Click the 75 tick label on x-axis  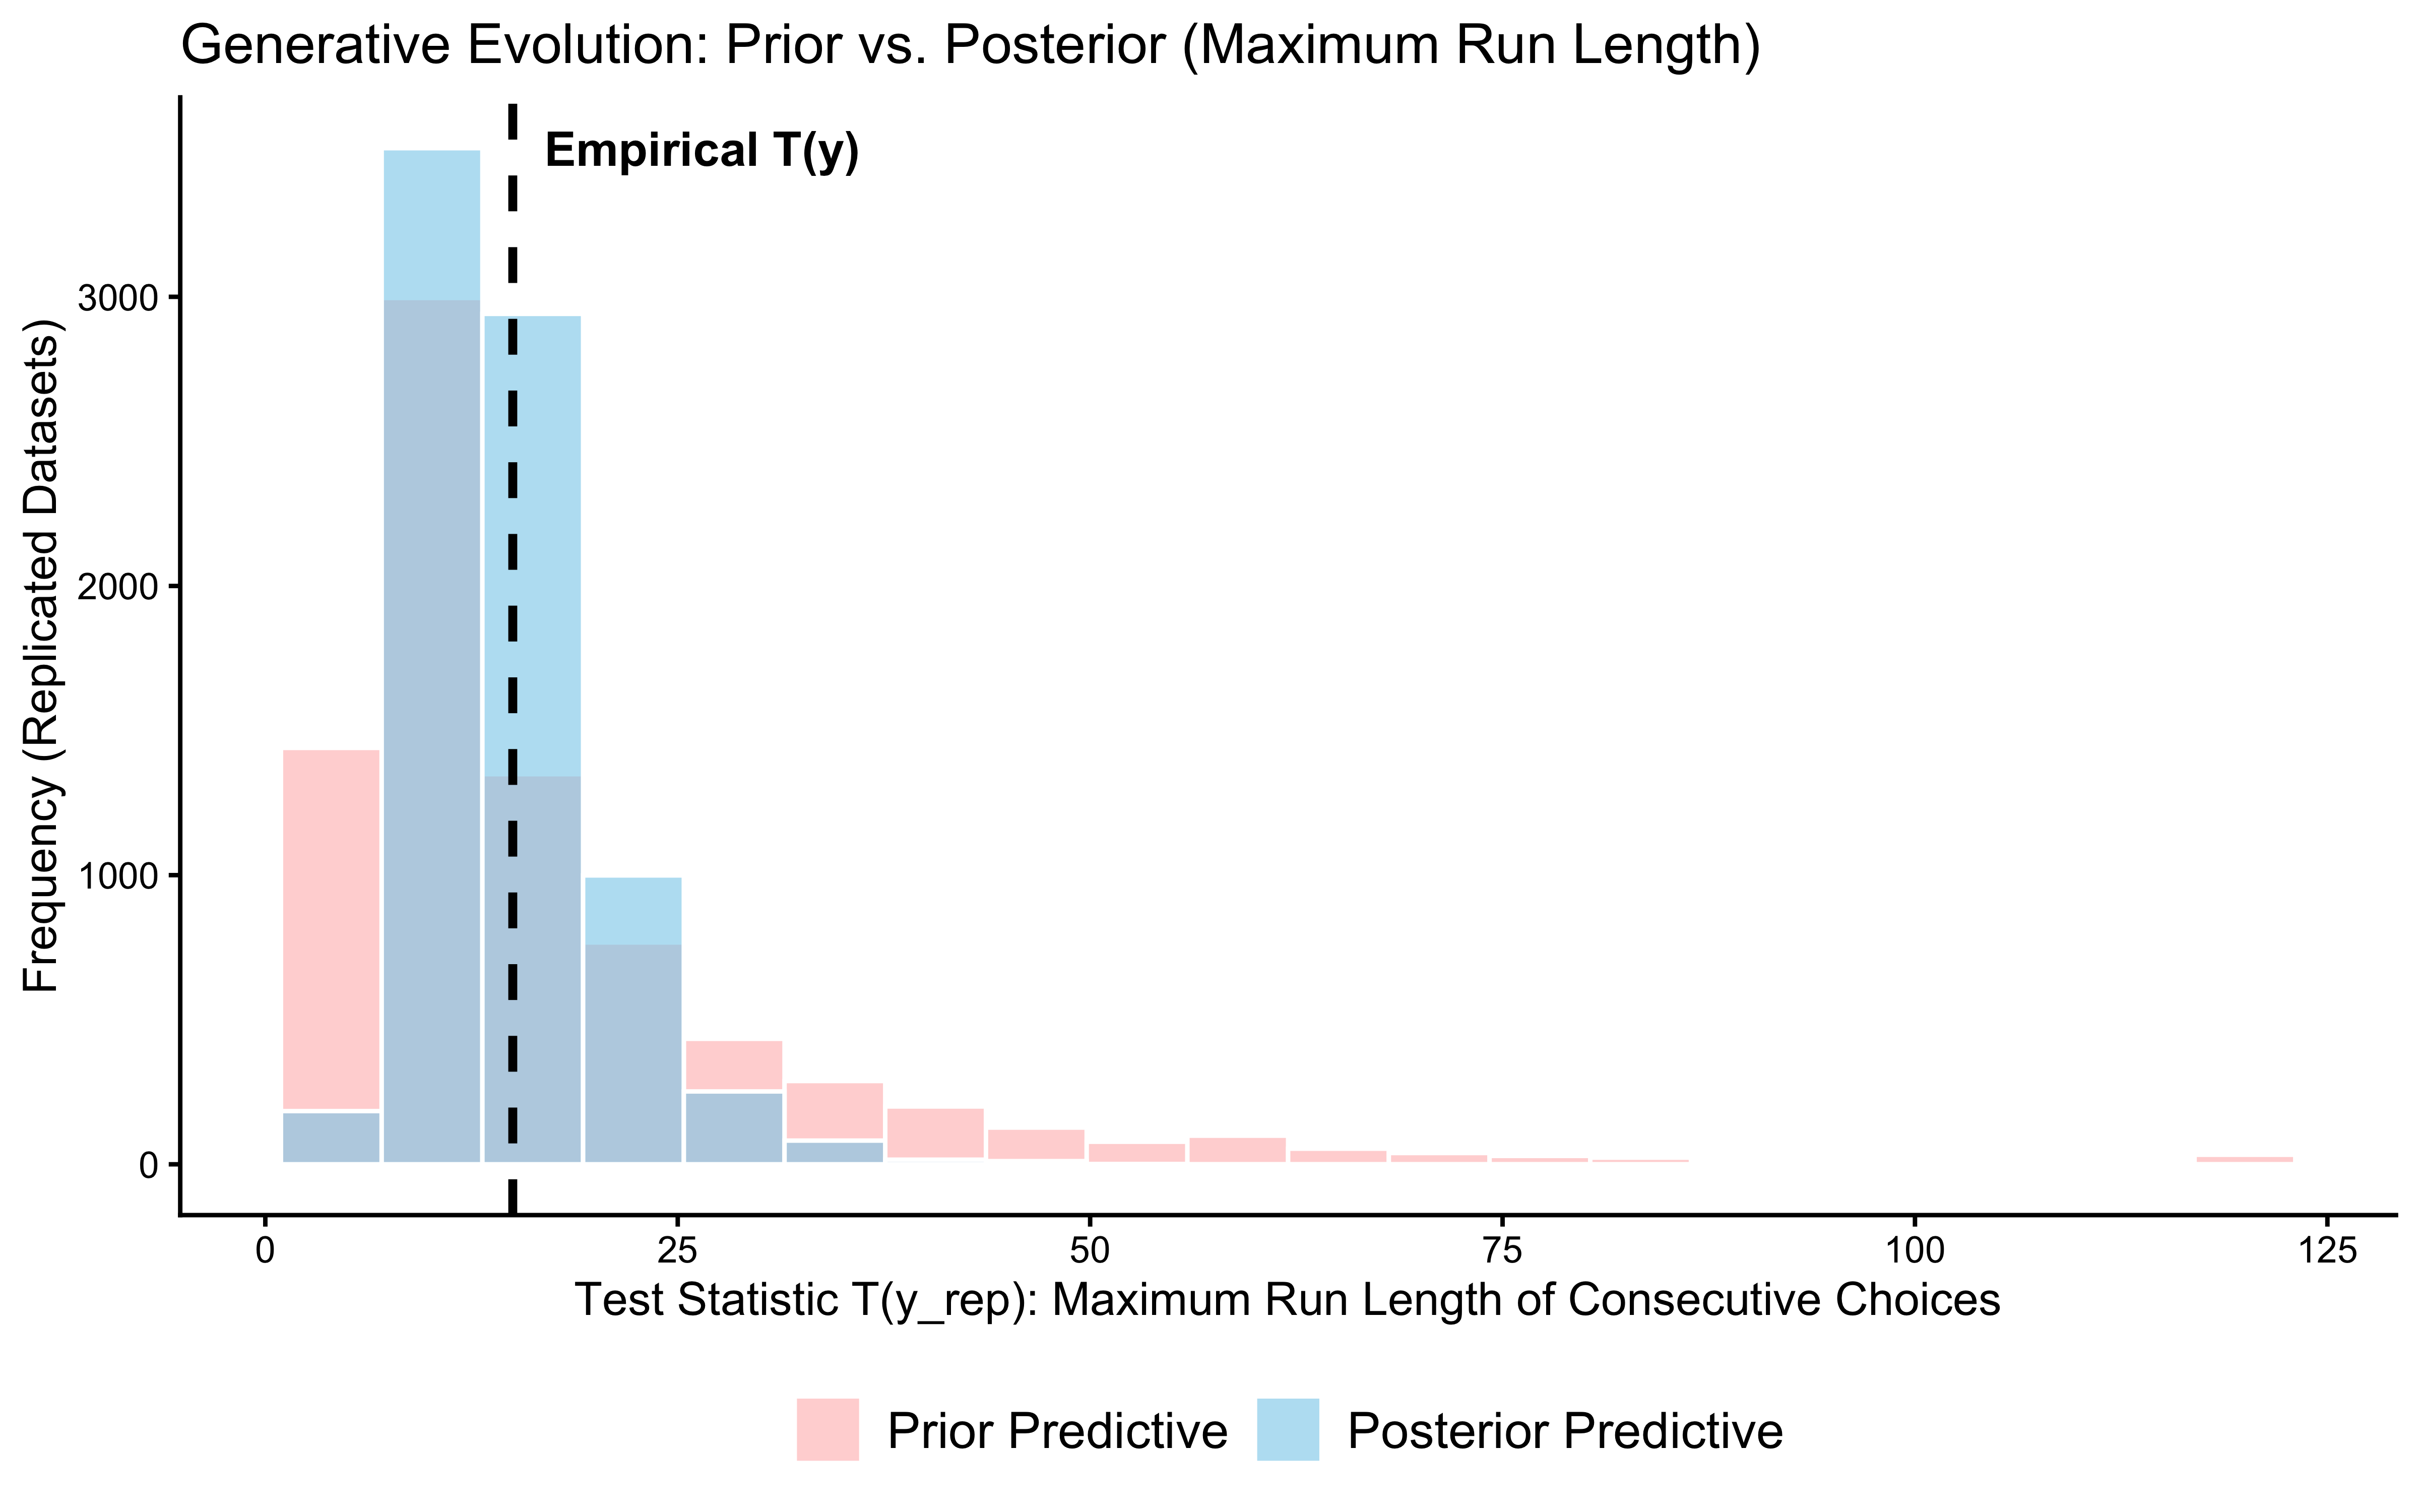1502,1251
